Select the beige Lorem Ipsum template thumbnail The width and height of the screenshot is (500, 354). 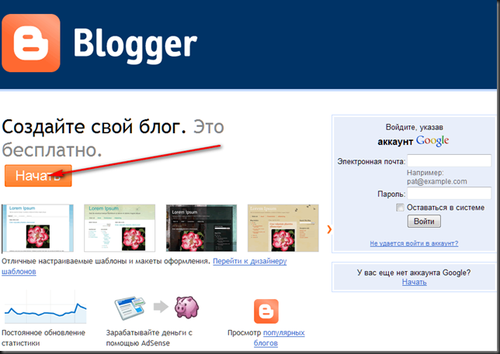[283, 228]
